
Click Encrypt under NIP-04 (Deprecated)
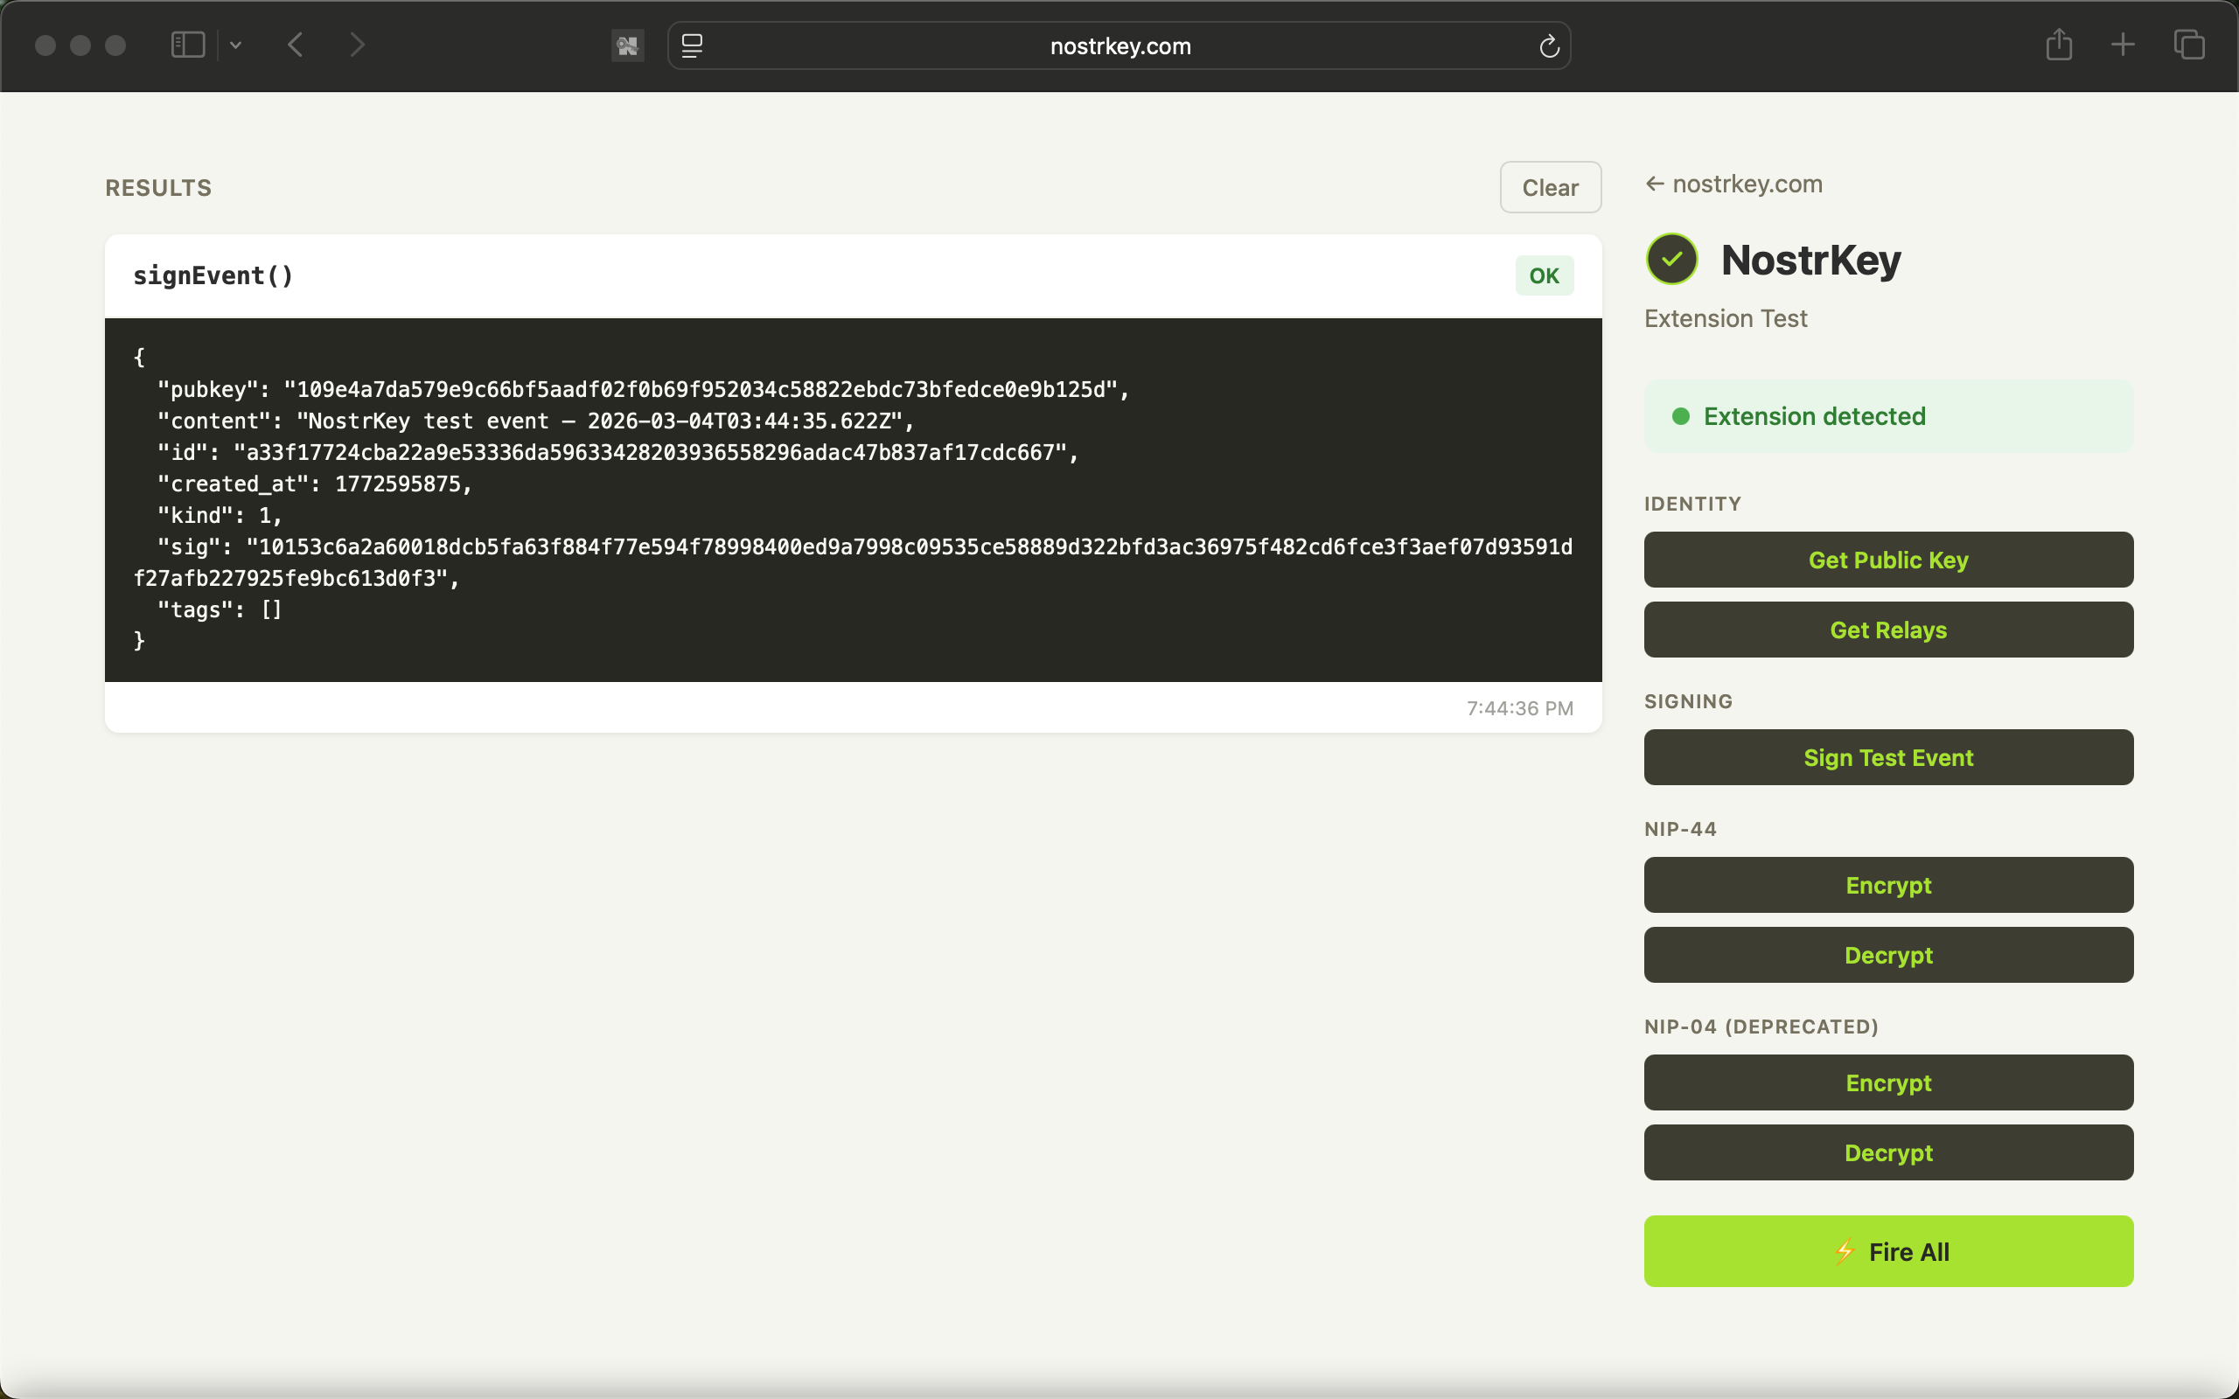tap(1888, 1082)
